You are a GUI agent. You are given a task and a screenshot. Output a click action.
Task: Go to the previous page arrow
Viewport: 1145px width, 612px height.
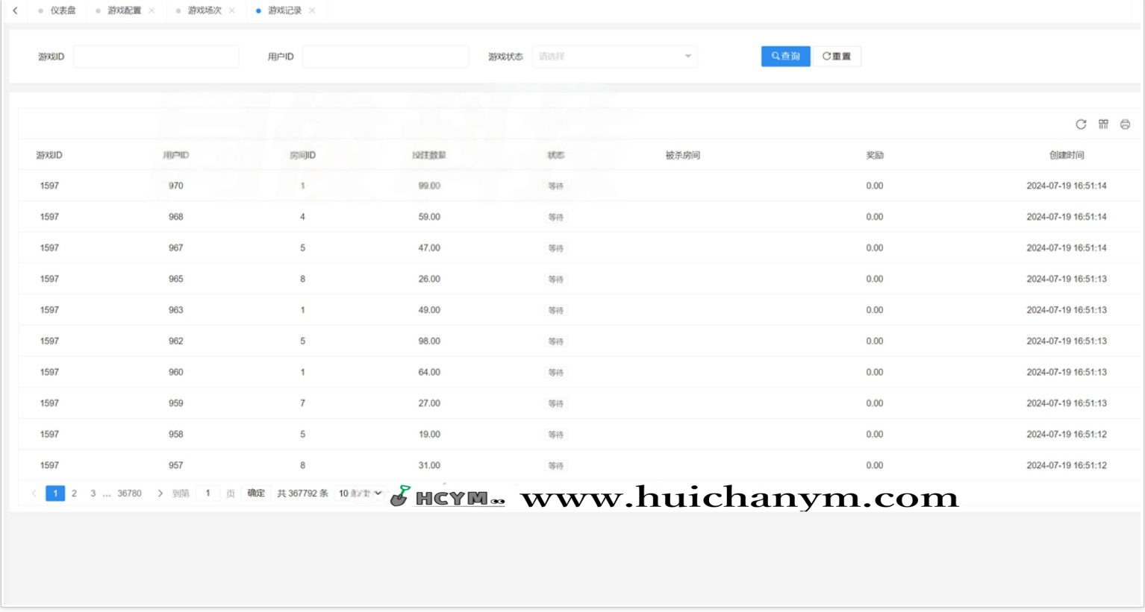pyautogui.click(x=34, y=493)
